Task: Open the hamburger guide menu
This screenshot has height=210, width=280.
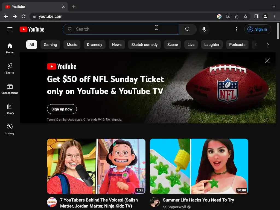Action: coord(10,29)
